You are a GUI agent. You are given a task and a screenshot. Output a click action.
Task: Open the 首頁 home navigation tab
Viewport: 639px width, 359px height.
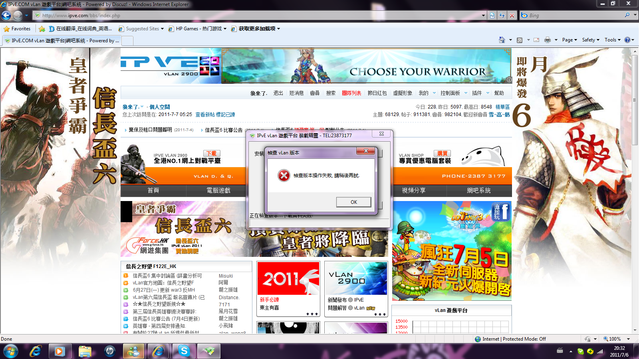click(153, 191)
